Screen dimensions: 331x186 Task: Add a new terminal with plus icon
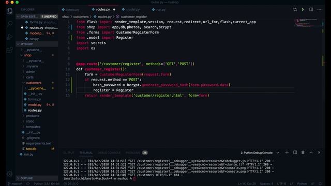(287, 152)
